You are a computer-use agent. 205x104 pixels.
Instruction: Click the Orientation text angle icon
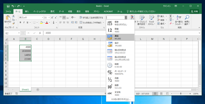coord(73,17)
